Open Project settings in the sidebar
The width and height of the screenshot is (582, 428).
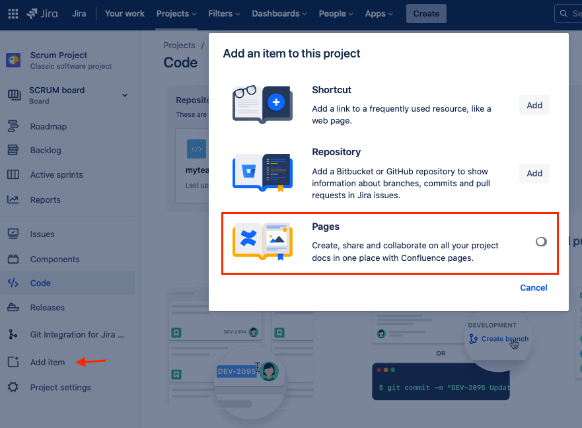(x=61, y=388)
